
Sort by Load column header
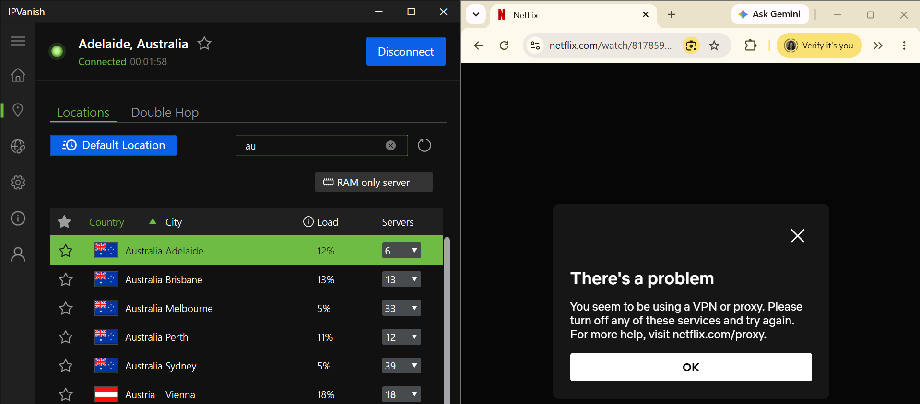pyautogui.click(x=328, y=222)
